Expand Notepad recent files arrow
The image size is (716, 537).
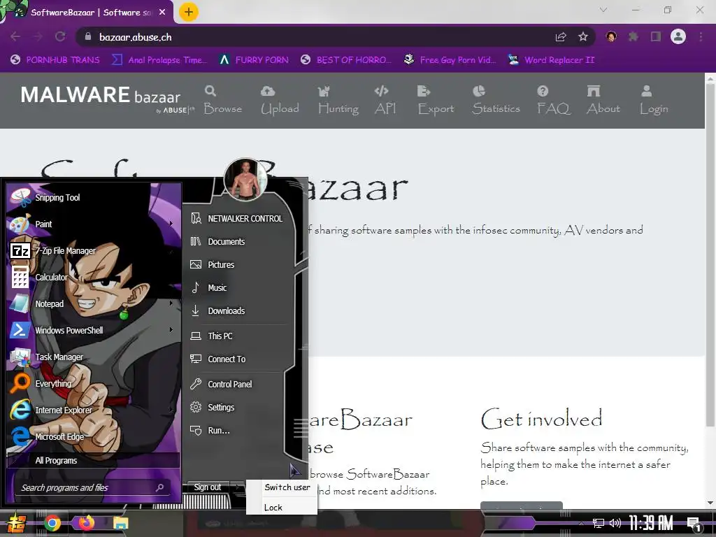(x=171, y=303)
